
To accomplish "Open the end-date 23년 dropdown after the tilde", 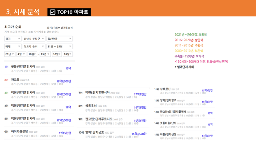I will [45, 54].
